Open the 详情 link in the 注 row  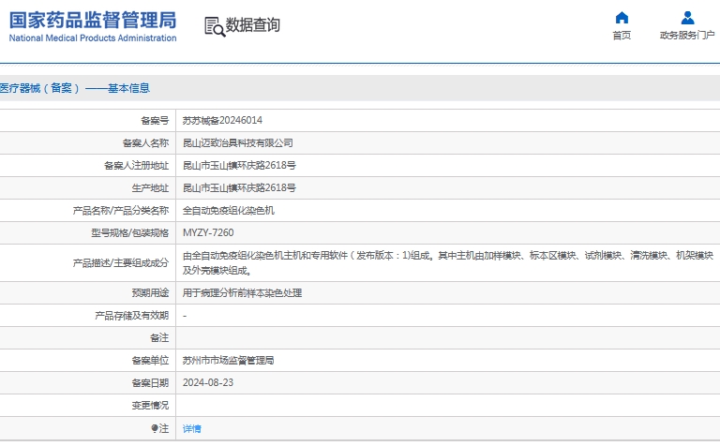[192, 428]
